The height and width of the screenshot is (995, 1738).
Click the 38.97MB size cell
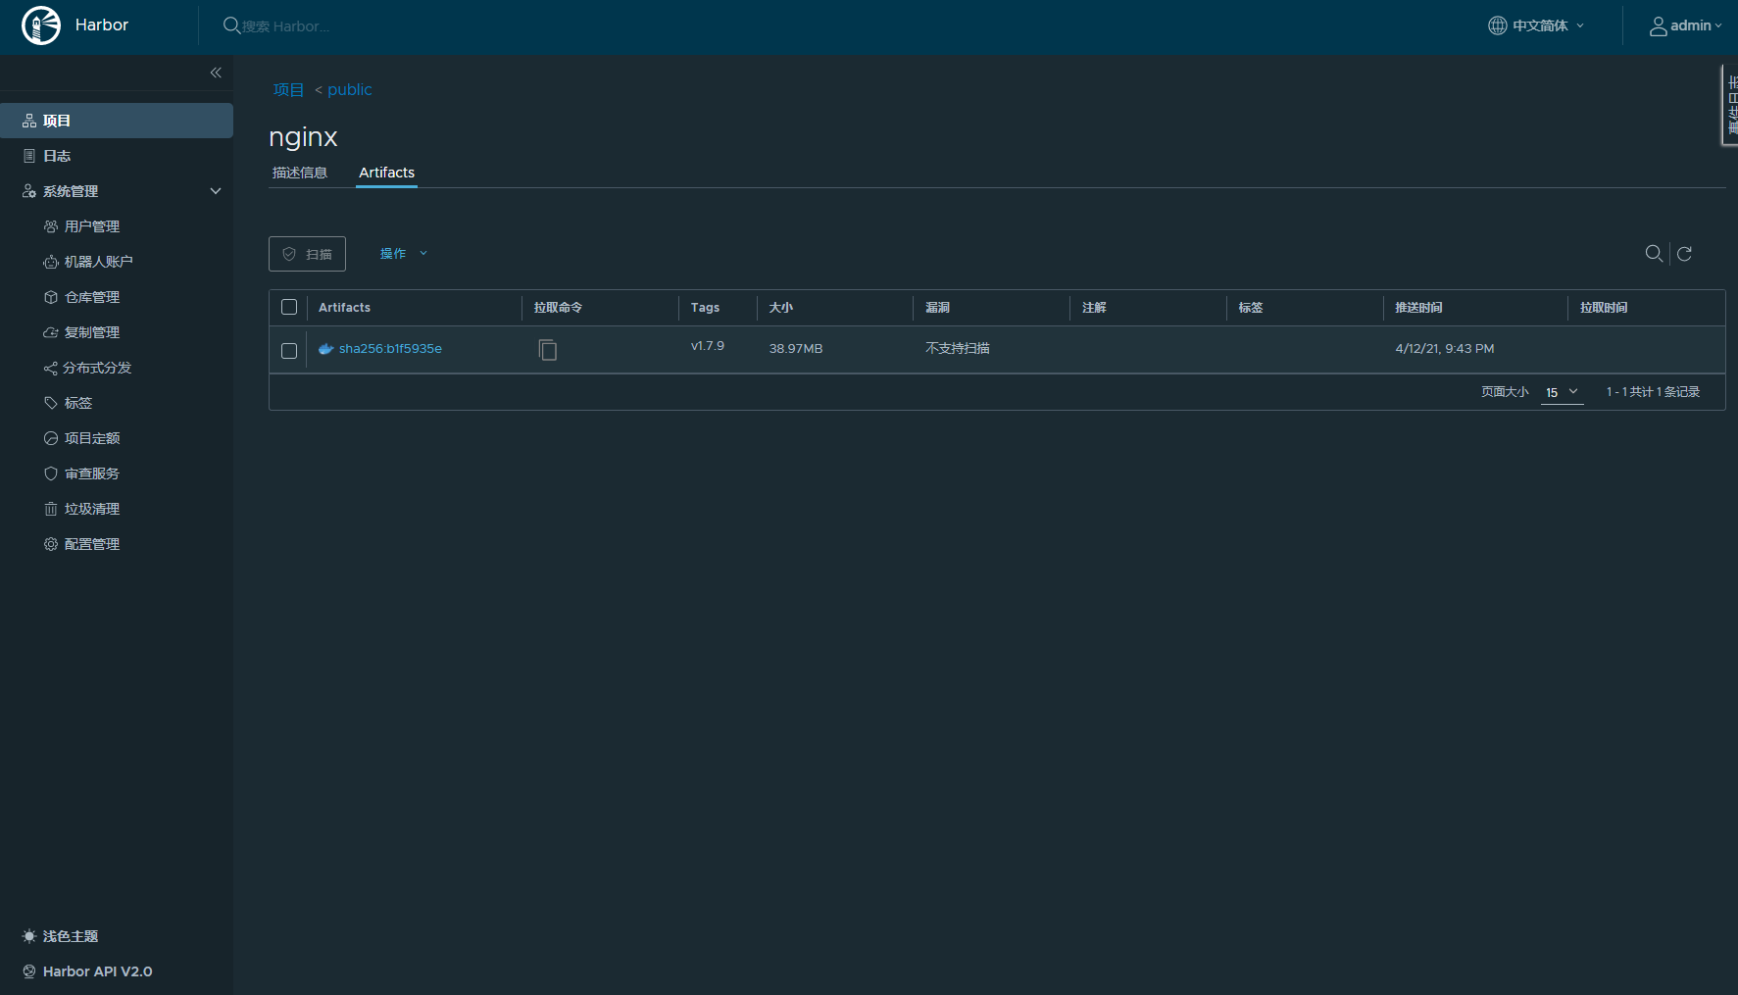tap(796, 348)
